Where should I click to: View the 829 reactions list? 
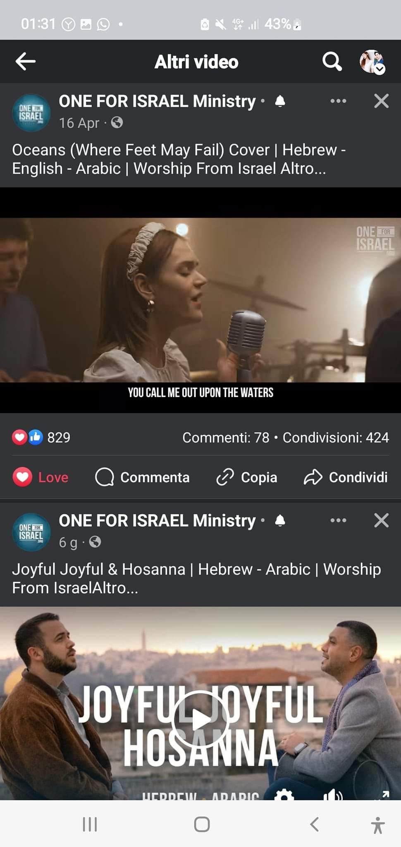coord(41,438)
